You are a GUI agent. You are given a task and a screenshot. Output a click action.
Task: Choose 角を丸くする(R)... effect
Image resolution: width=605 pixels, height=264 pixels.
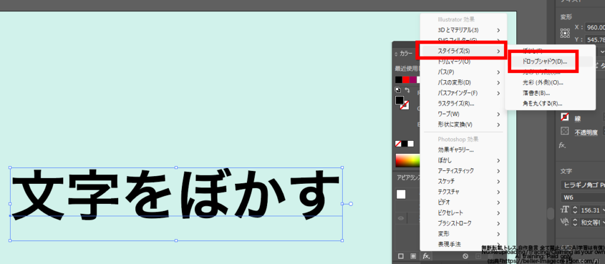549,103
